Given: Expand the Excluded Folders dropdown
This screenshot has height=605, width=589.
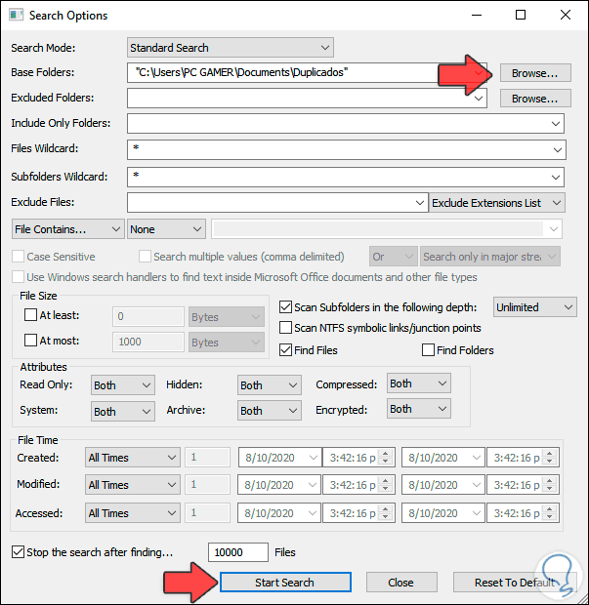Looking at the screenshot, I should pyautogui.click(x=479, y=99).
